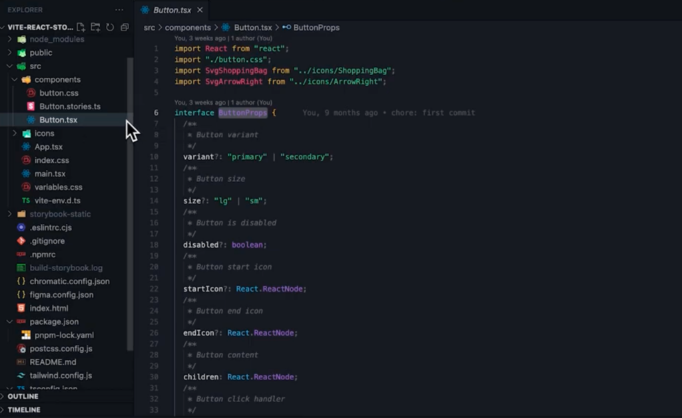Click the Storybook icon next to Button.stories.ts
Viewport: 682px width, 418px height.
click(x=31, y=106)
